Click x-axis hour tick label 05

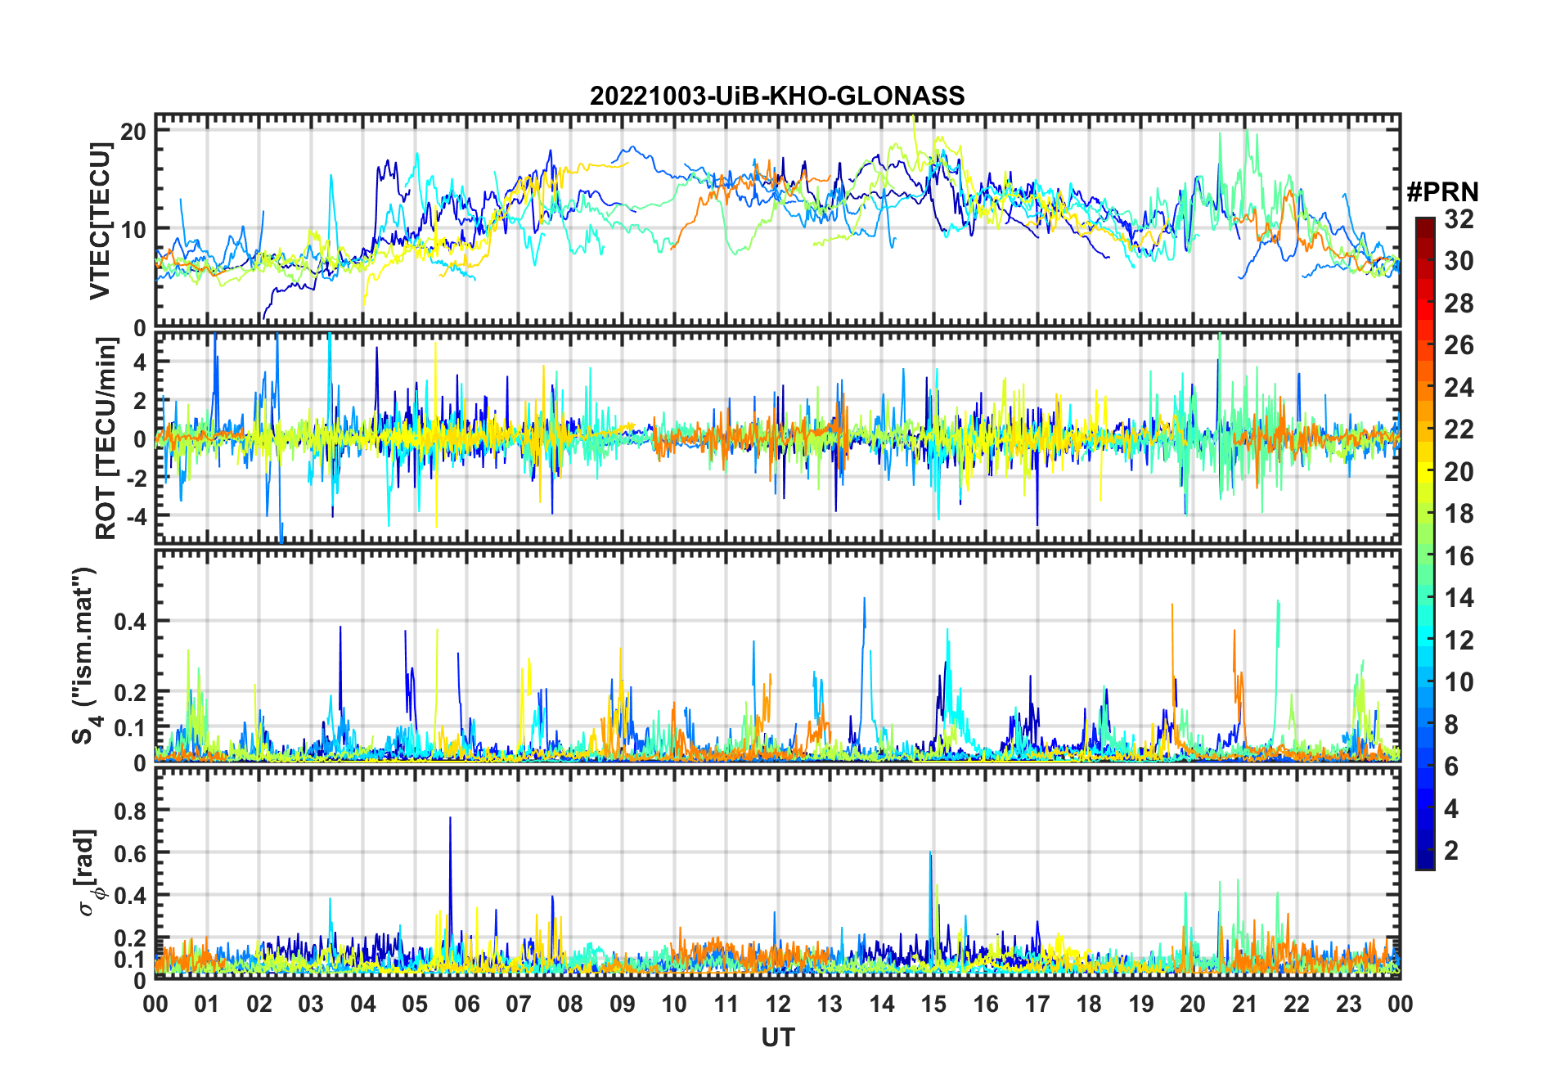coord(415,1004)
